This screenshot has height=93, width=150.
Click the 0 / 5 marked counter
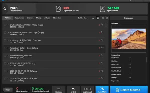(101, 25)
